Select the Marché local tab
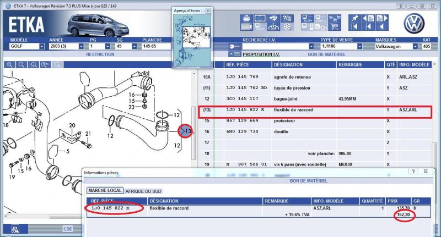 pos(105,190)
